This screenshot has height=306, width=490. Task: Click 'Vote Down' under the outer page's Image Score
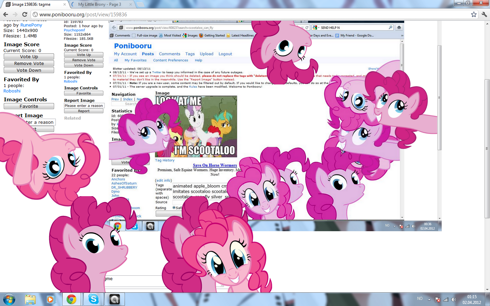(29, 70)
